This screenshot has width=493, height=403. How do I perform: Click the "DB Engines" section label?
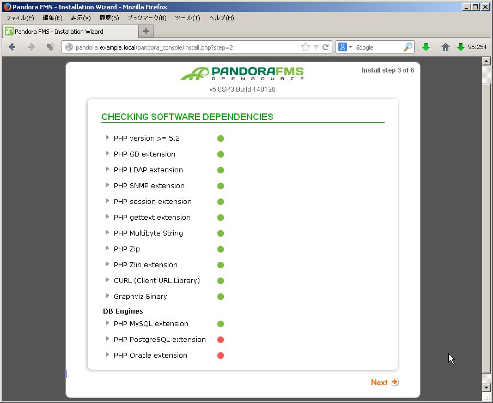[123, 311]
